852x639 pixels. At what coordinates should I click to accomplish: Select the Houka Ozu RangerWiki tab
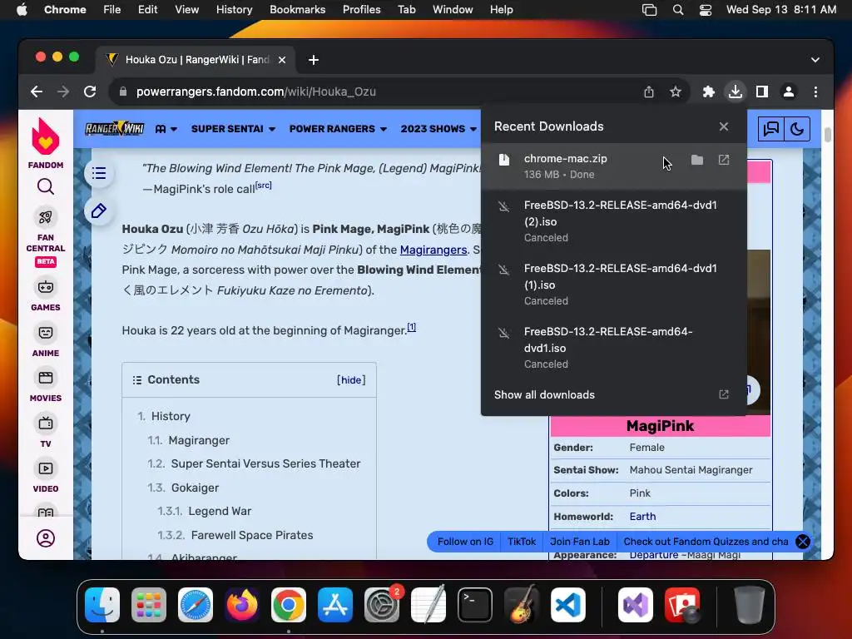click(x=196, y=60)
